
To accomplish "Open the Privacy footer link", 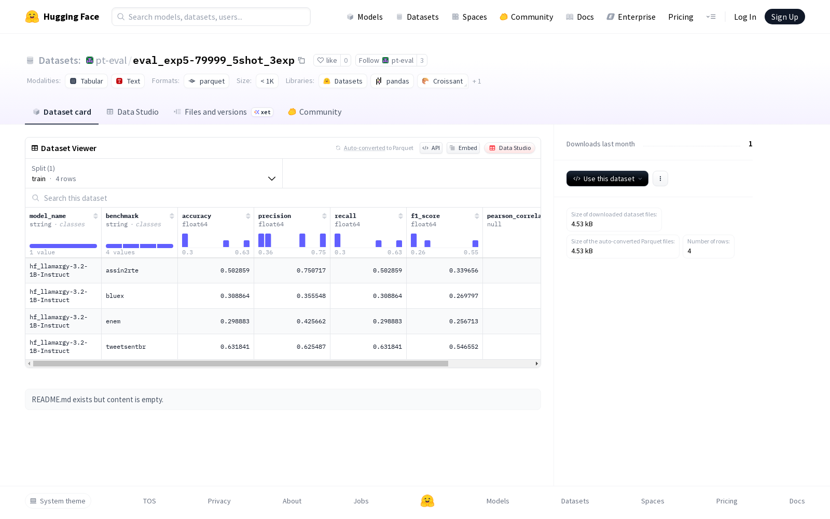I will tap(219, 501).
